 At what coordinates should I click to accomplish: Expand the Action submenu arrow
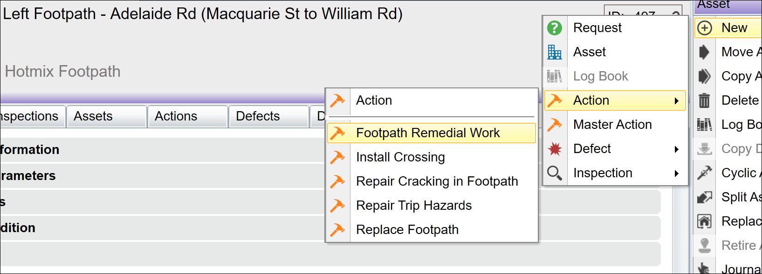677,101
